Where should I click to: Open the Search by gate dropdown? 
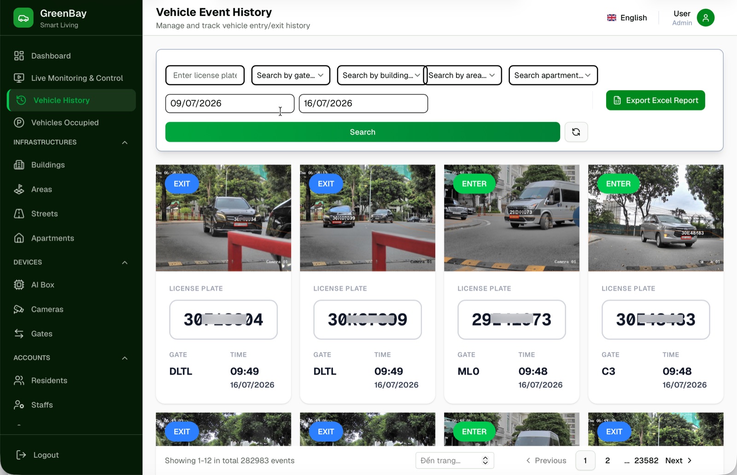point(291,75)
